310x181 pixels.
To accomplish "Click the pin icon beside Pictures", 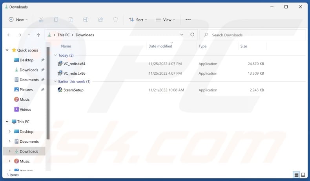I will 42,90.
